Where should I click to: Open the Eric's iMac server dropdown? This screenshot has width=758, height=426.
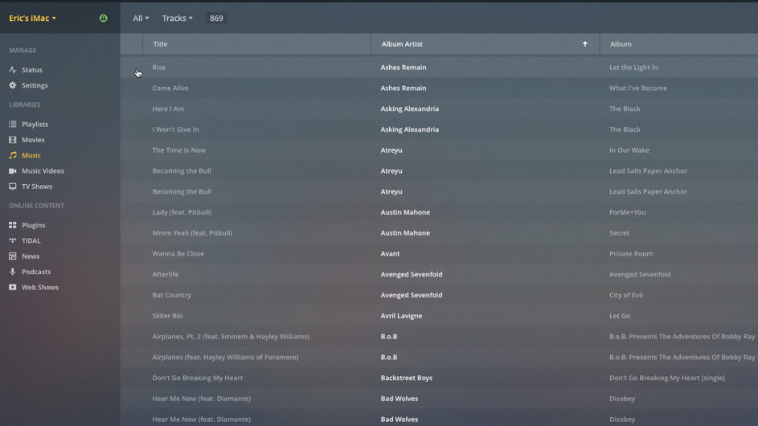(32, 18)
